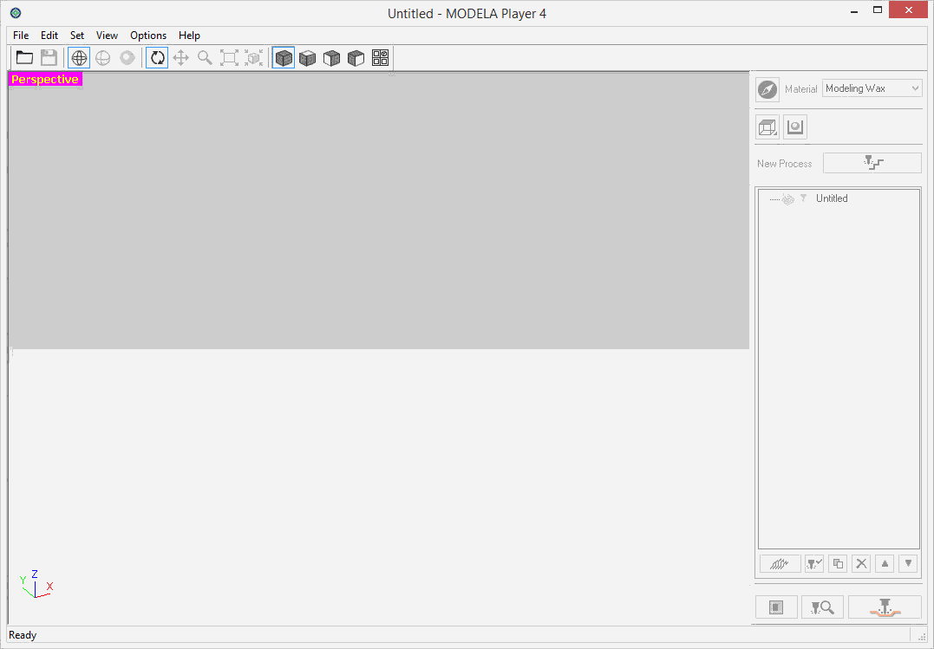Image resolution: width=934 pixels, height=649 pixels.
Task: Save the project with the floppy icon
Action: (x=49, y=58)
